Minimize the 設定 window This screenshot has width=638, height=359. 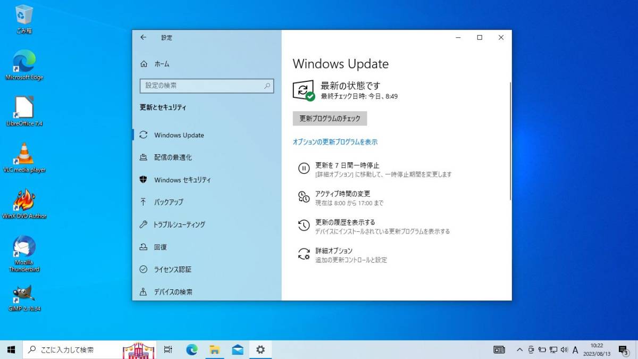458,37
